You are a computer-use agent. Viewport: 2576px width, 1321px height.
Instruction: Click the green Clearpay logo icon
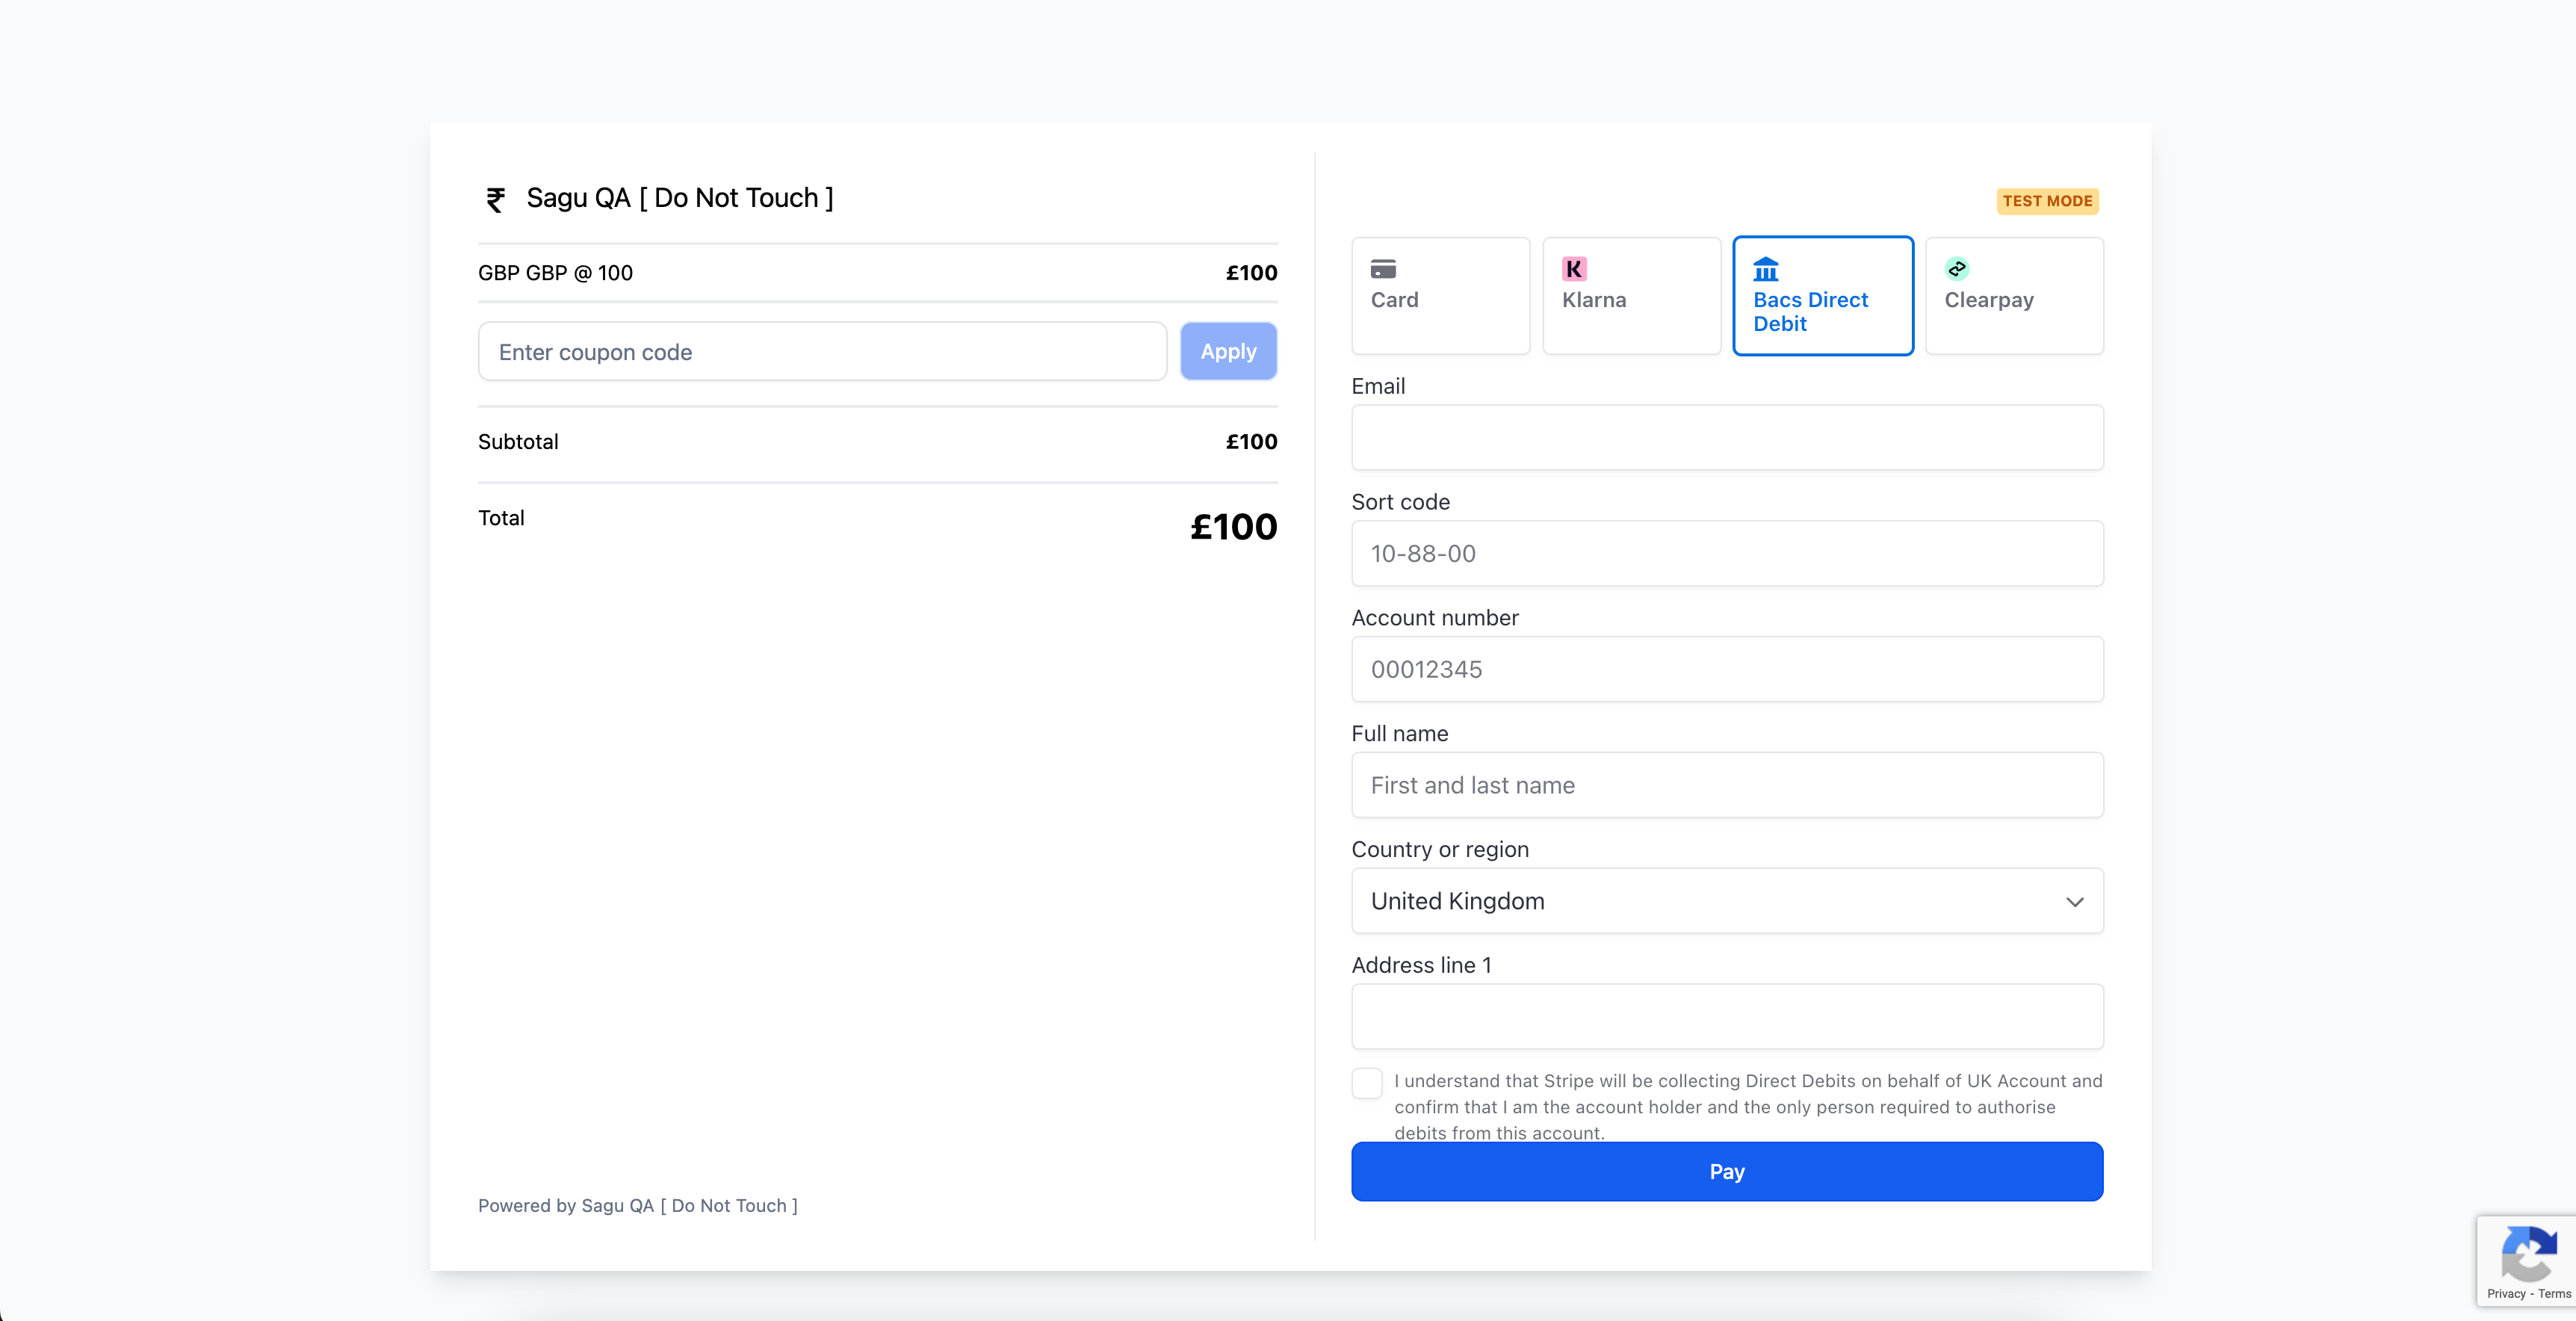[x=1957, y=268]
